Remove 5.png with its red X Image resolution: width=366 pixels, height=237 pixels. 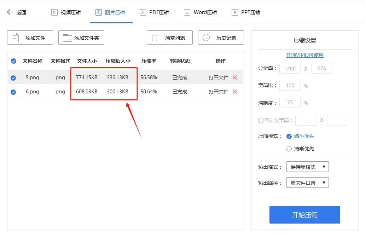pyautogui.click(x=235, y=77)
